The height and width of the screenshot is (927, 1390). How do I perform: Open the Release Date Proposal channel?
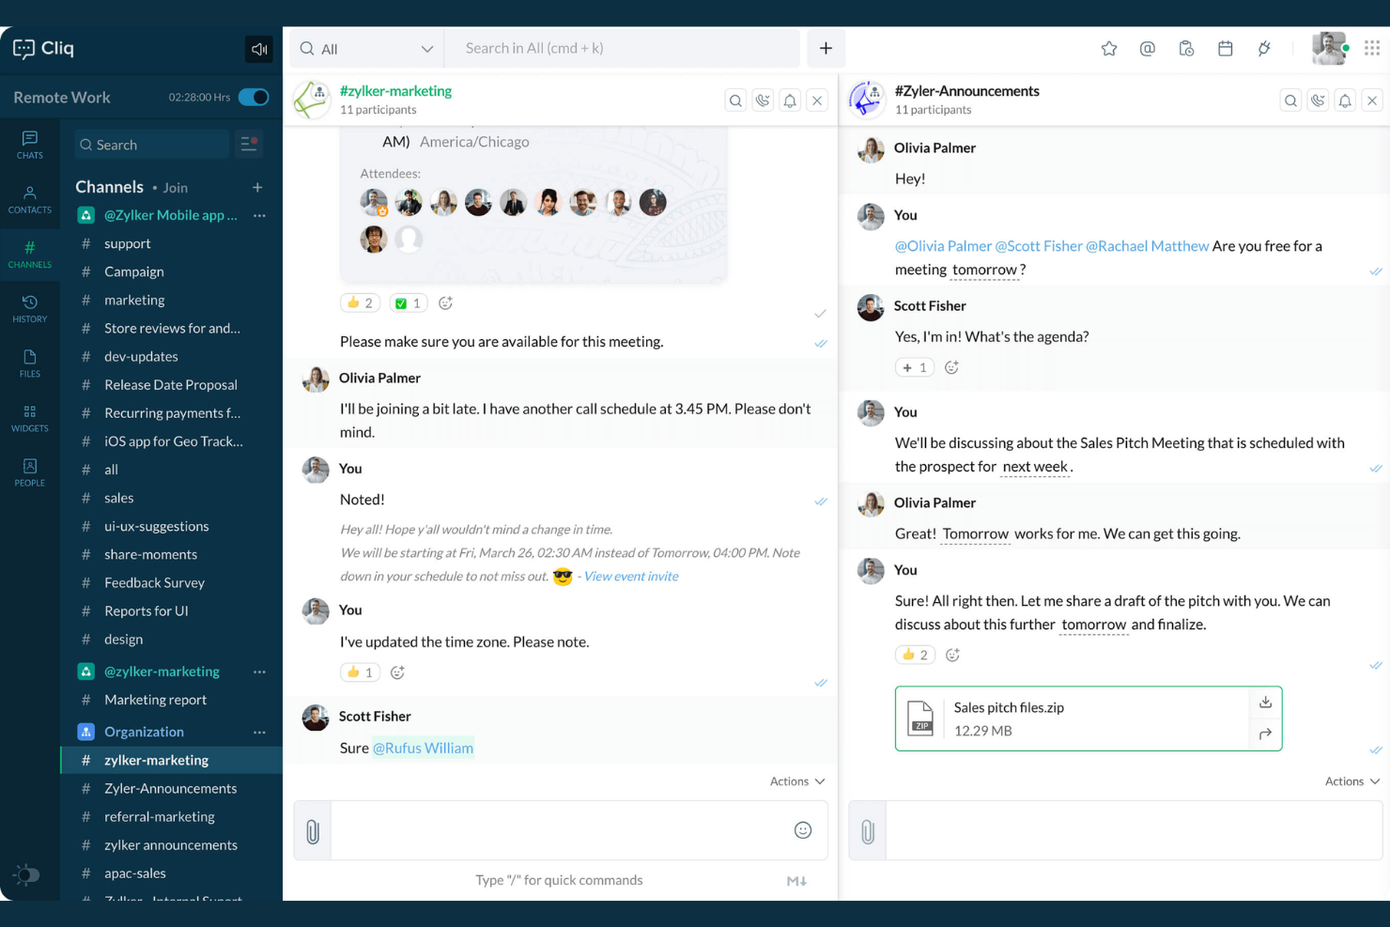coord(171,385)
